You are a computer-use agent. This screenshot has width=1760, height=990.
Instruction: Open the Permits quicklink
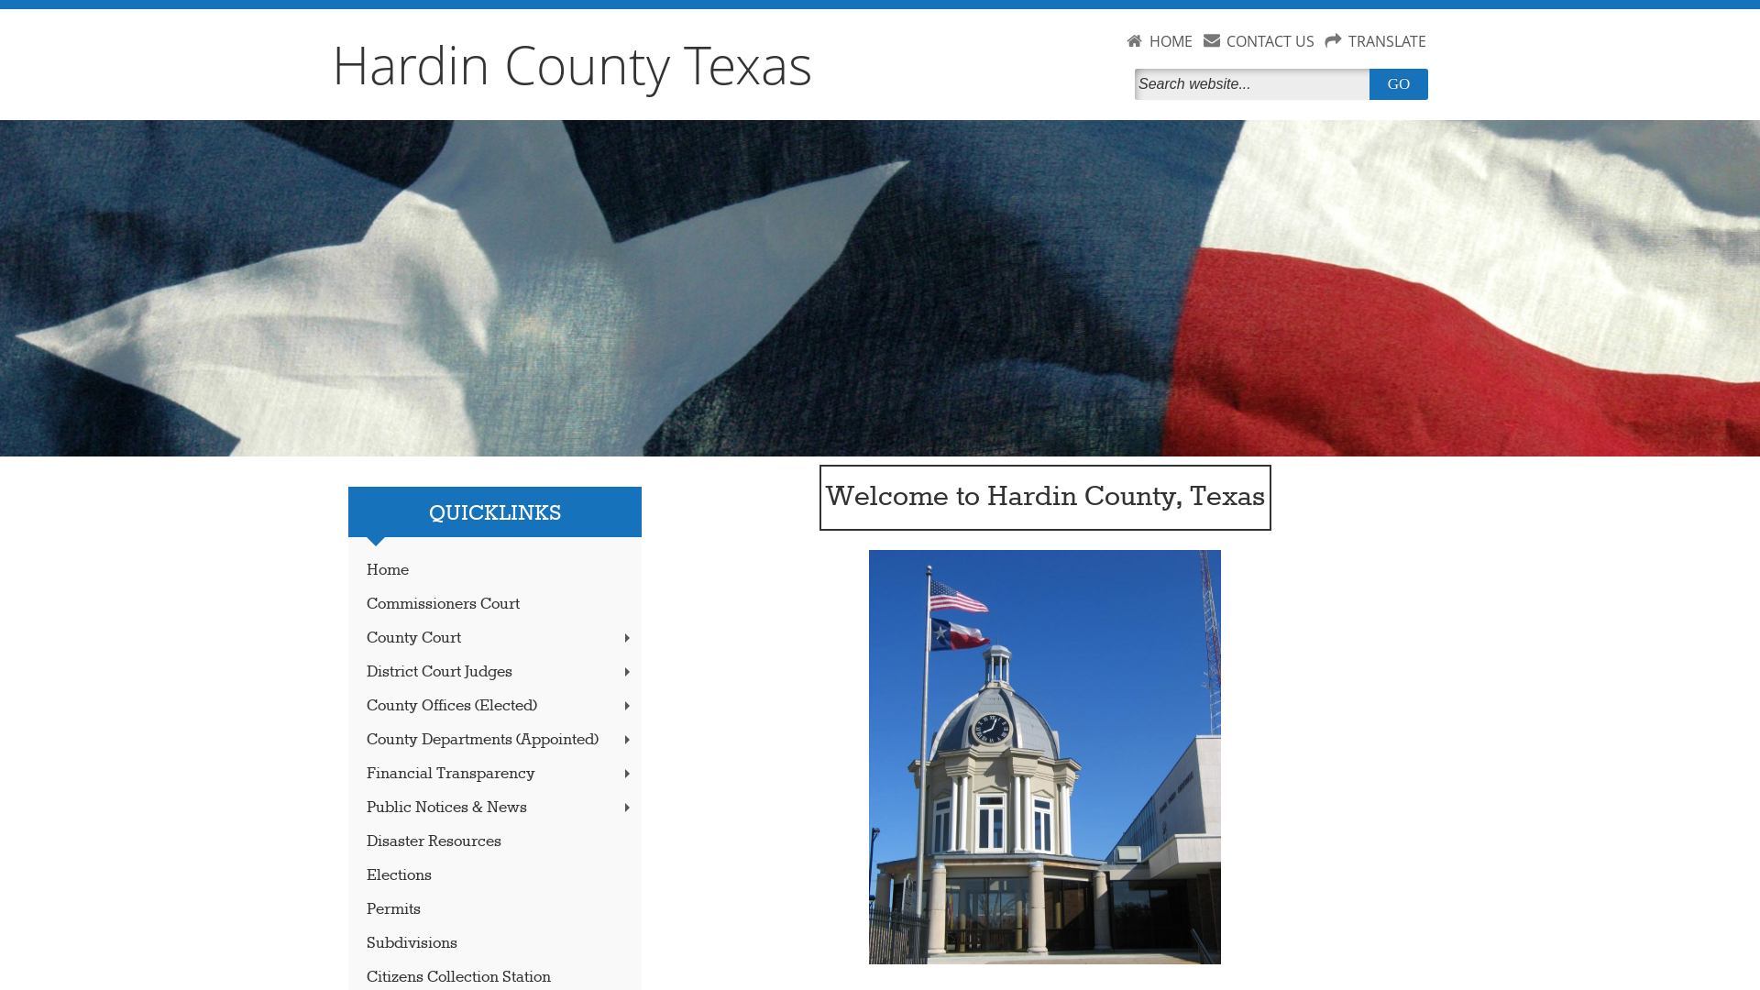(393, 909)
